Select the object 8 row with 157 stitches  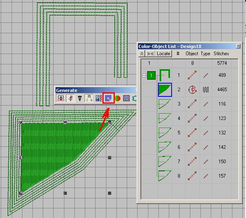(192, 176)
